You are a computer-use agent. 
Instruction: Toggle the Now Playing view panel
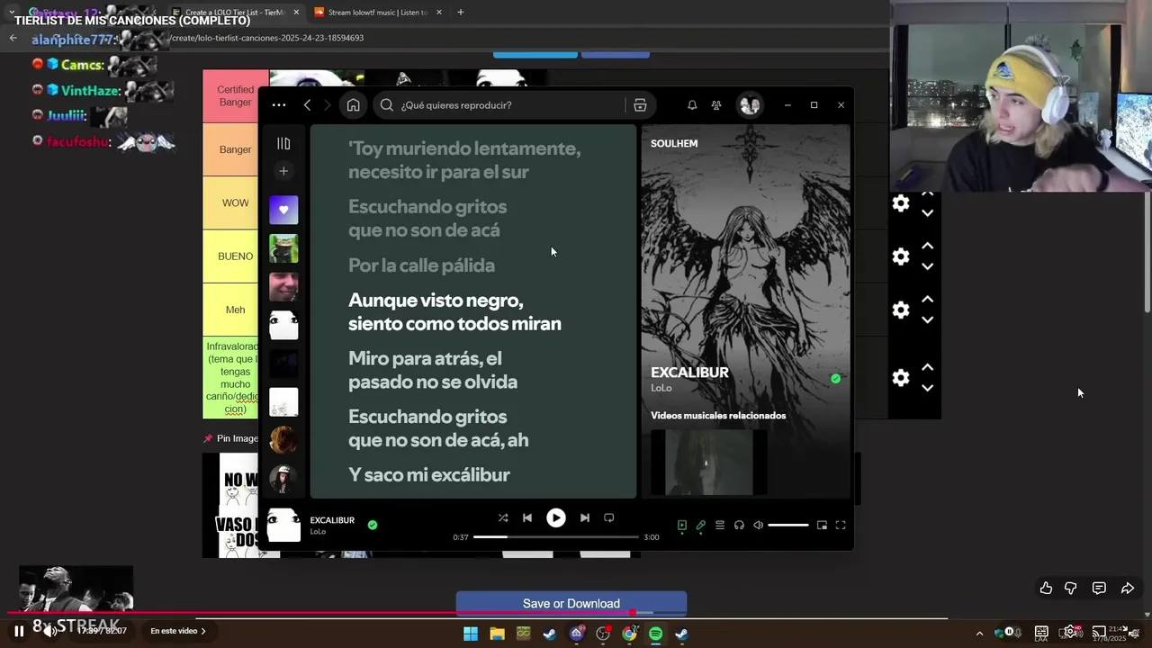pyautogui.click(x=682, y=526)
